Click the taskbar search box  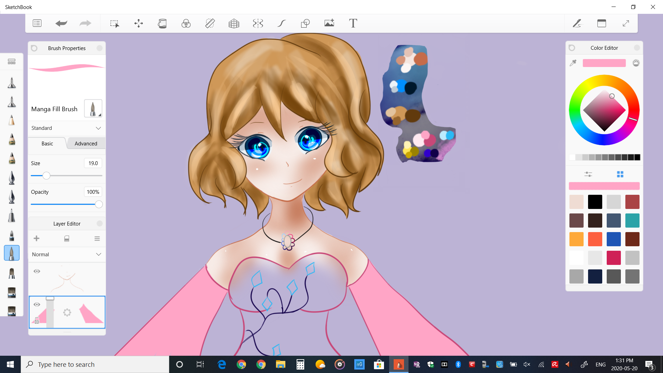click(95, 364)
